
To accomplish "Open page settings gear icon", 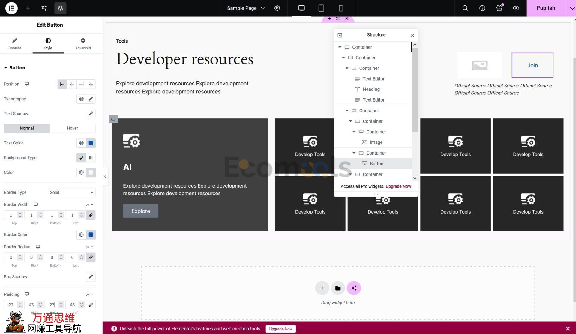I will tap(277, 8).
